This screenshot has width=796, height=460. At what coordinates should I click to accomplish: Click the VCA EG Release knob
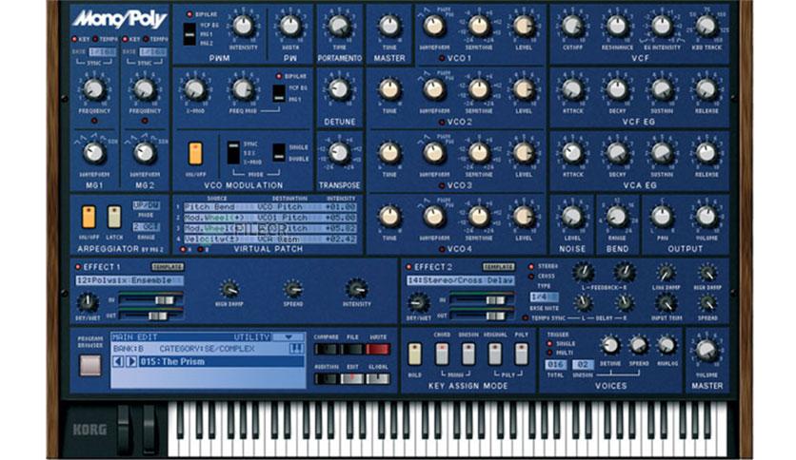click(x=706, y=153)
